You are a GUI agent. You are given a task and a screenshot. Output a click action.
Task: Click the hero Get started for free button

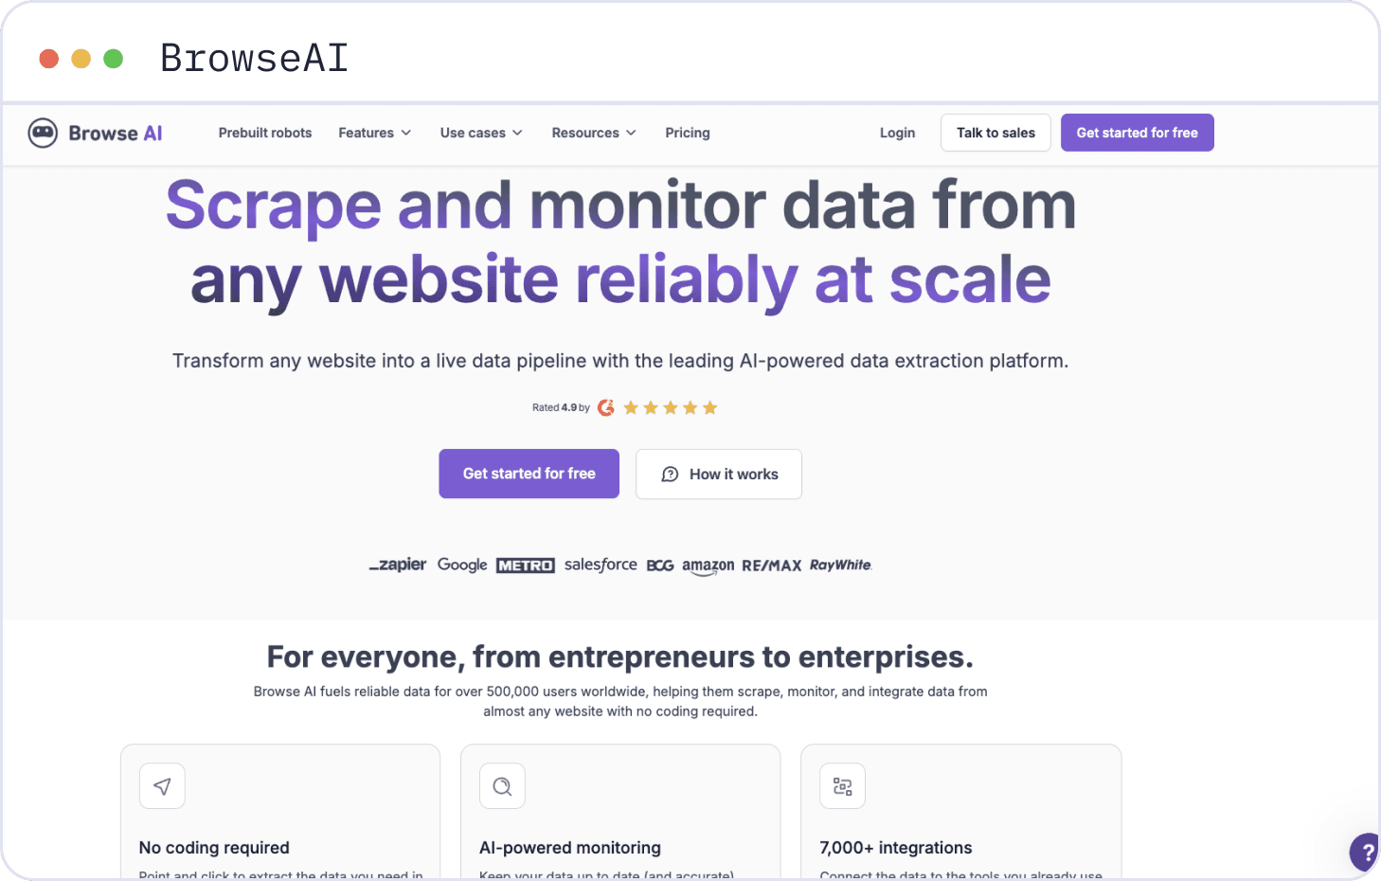[x=529, y=474]
